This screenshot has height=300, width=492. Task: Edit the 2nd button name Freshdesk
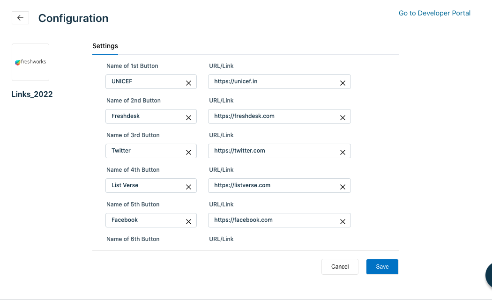coord(151,116)
